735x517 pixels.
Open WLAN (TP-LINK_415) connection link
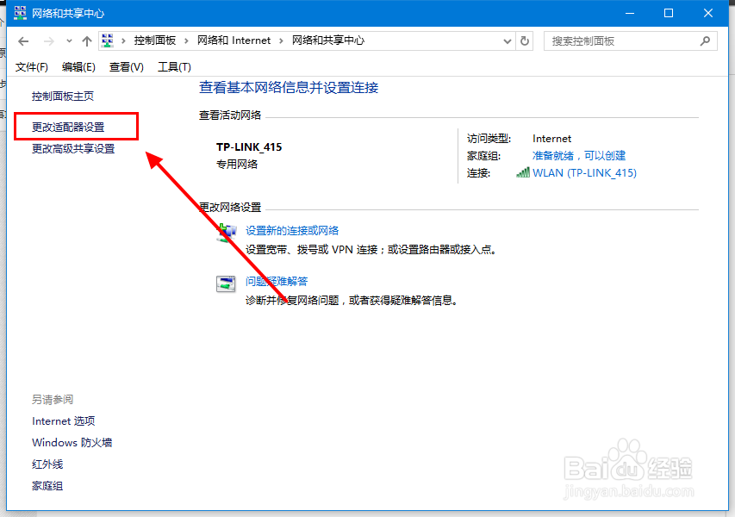point(584,173)
